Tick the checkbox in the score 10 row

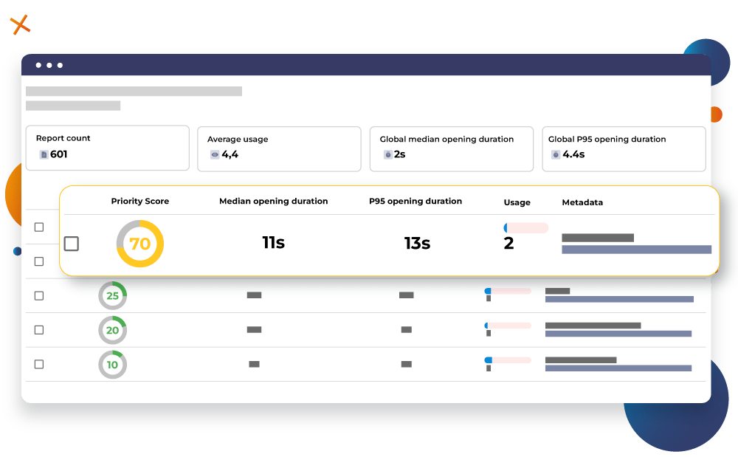[39, 364]
